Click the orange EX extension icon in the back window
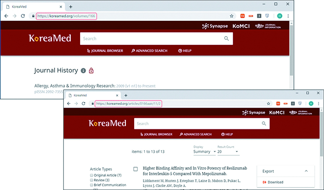Viewport: 324px width, 190px height. pyautogui.click(x=243, y=16)
